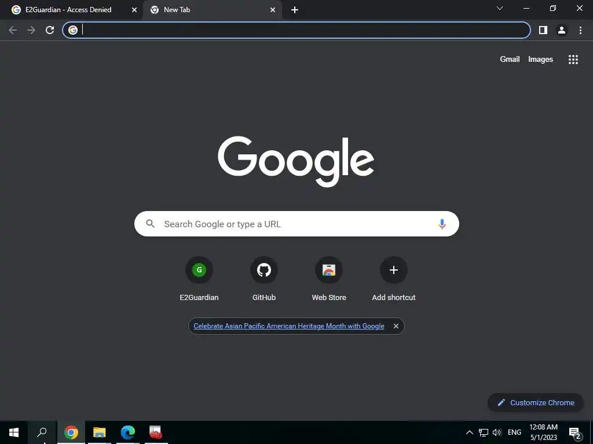Close the New Tab tab
This screenshot has height=444, width=593.
click(x=273, y=10)
